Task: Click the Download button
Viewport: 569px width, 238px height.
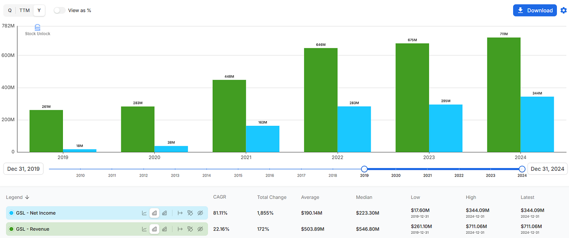Action: (x=535, y=10)
